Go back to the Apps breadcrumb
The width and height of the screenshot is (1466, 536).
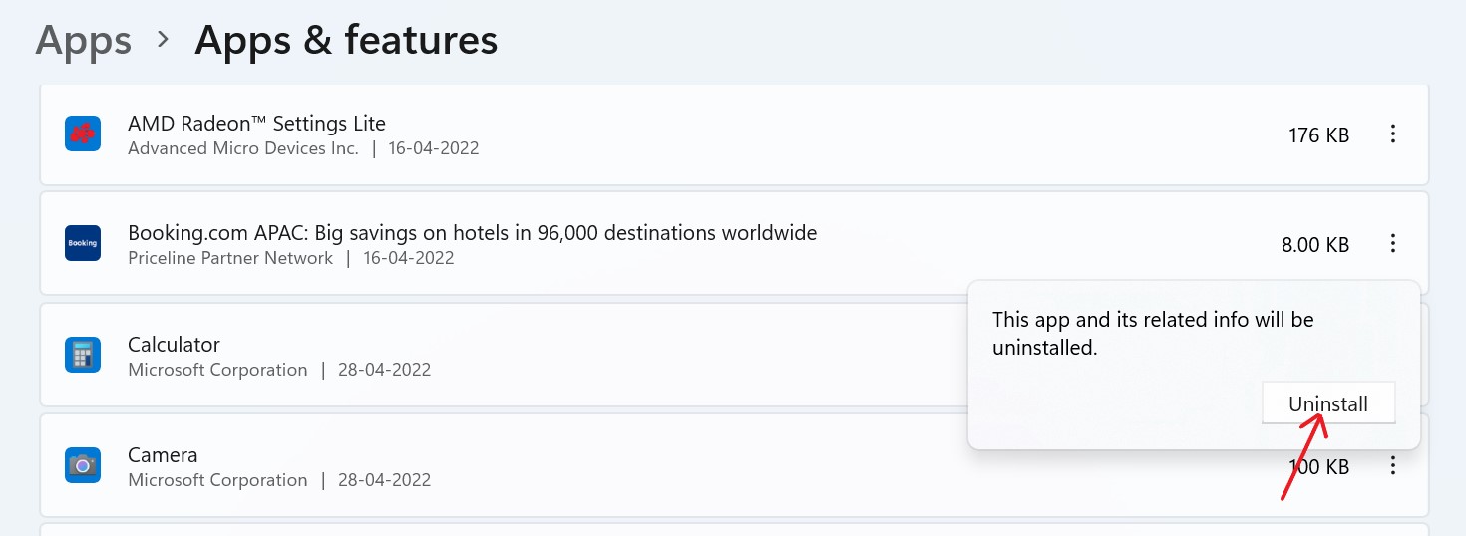coord(84,41)
